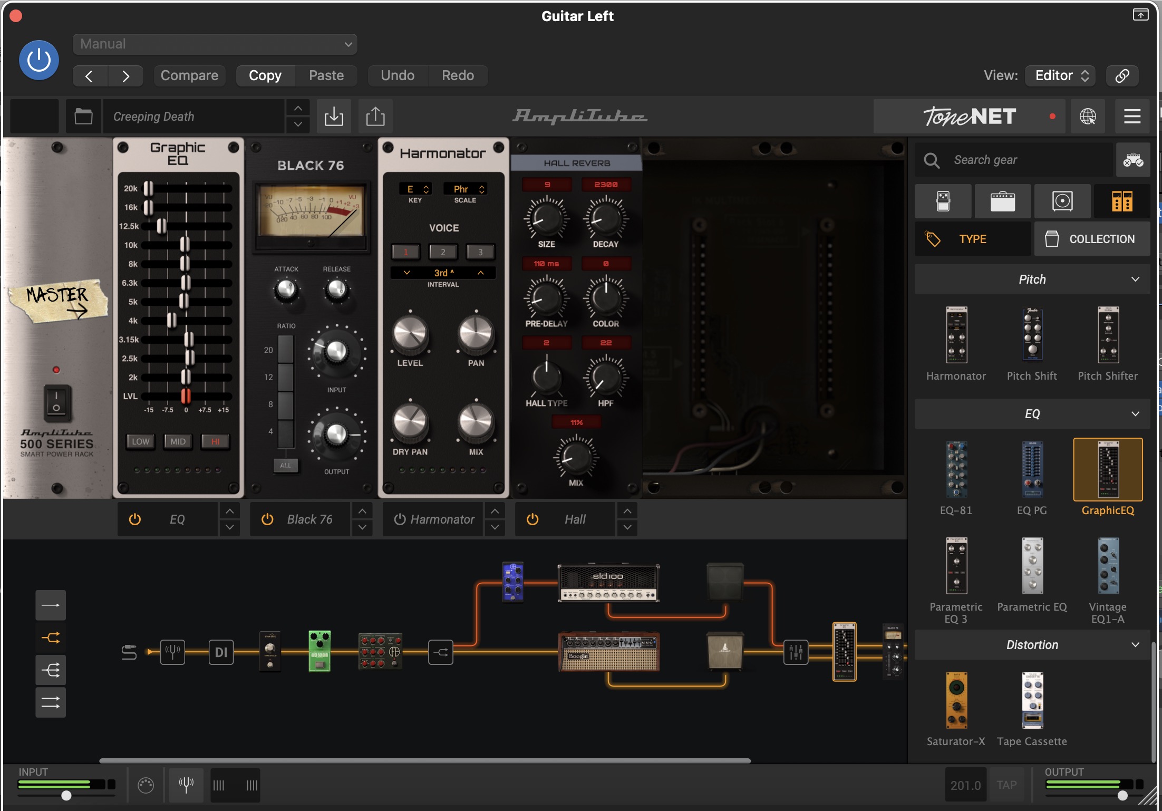This screenshot has height=811, width=1162.
Task: Click the Paste button
Action: [326, 76]
